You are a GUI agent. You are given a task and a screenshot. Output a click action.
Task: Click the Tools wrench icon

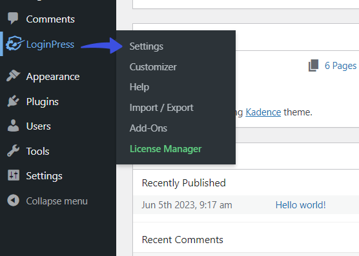[13, 151]
